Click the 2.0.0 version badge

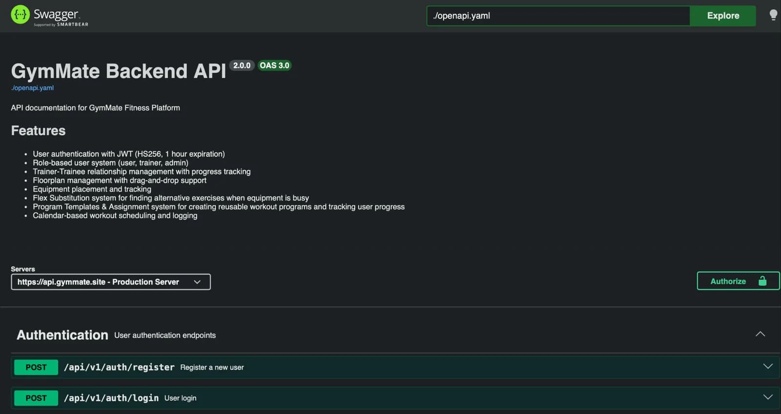242,65
